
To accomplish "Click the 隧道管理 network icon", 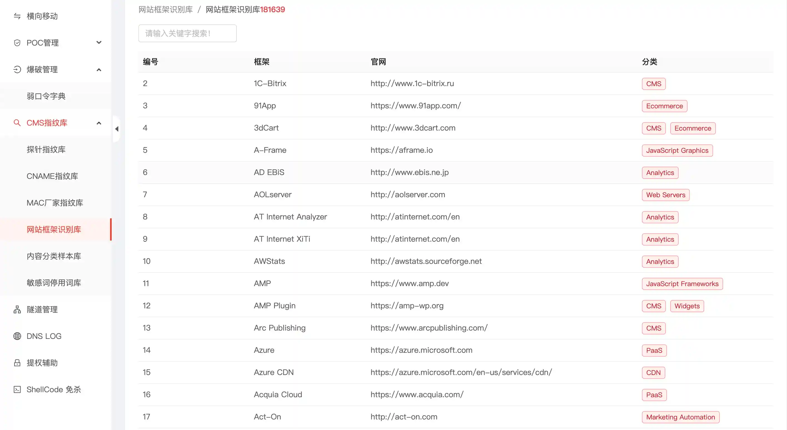I will coord(17,309).
